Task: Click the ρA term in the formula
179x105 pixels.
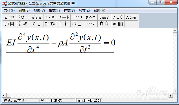Action: [63, 43]
